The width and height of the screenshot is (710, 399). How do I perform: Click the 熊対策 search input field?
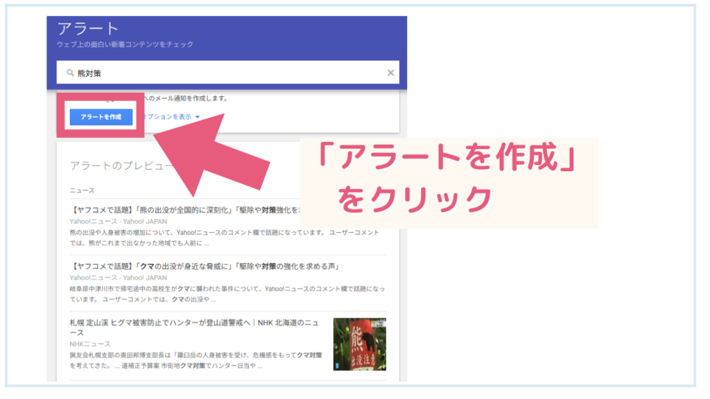pos(227,72)
